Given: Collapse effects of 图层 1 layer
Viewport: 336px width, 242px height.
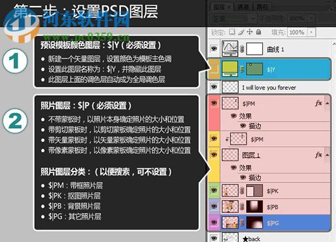Looking at the screenshot, I should 328,155.
